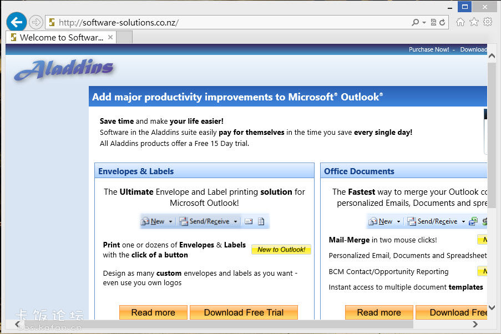501x334 pixels.
Task: Click the Word merge icon in Office Documents toolbar
Action: [x=473, y=221]
